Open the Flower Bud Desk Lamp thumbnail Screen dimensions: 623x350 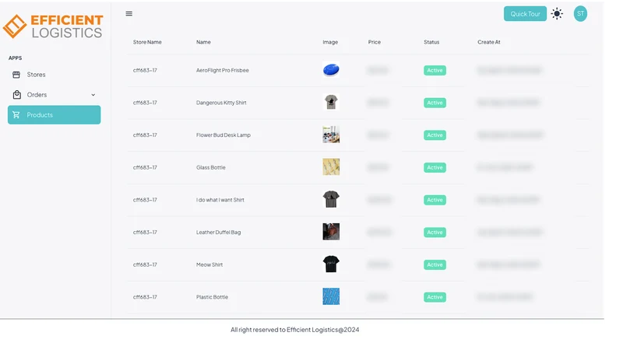pos(331,135)
